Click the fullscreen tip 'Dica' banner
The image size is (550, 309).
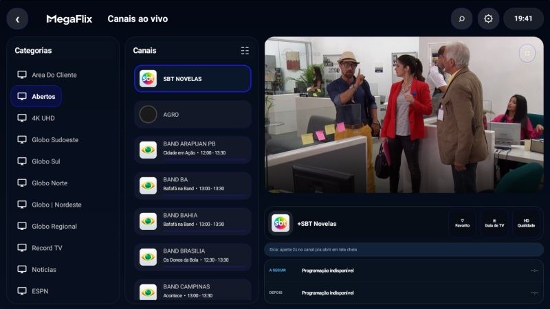[x=404, y=250]
